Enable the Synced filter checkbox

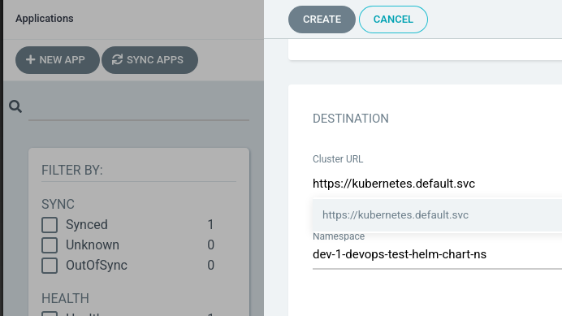pyautogui.click(x=50, y=225)
